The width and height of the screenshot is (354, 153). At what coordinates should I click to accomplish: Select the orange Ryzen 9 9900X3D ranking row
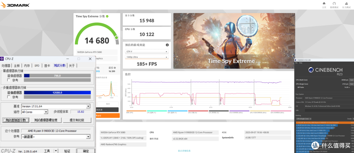click(x=324, y=123)
